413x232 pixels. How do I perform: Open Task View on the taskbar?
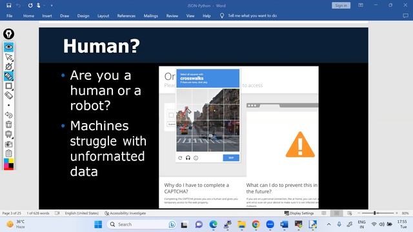pyautogui.click(x=184, y=225)
